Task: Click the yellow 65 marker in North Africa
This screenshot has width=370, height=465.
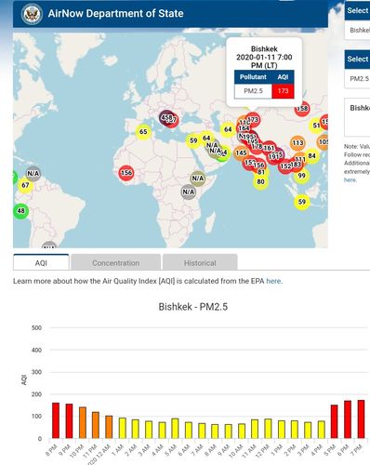Action: [143, 132]
